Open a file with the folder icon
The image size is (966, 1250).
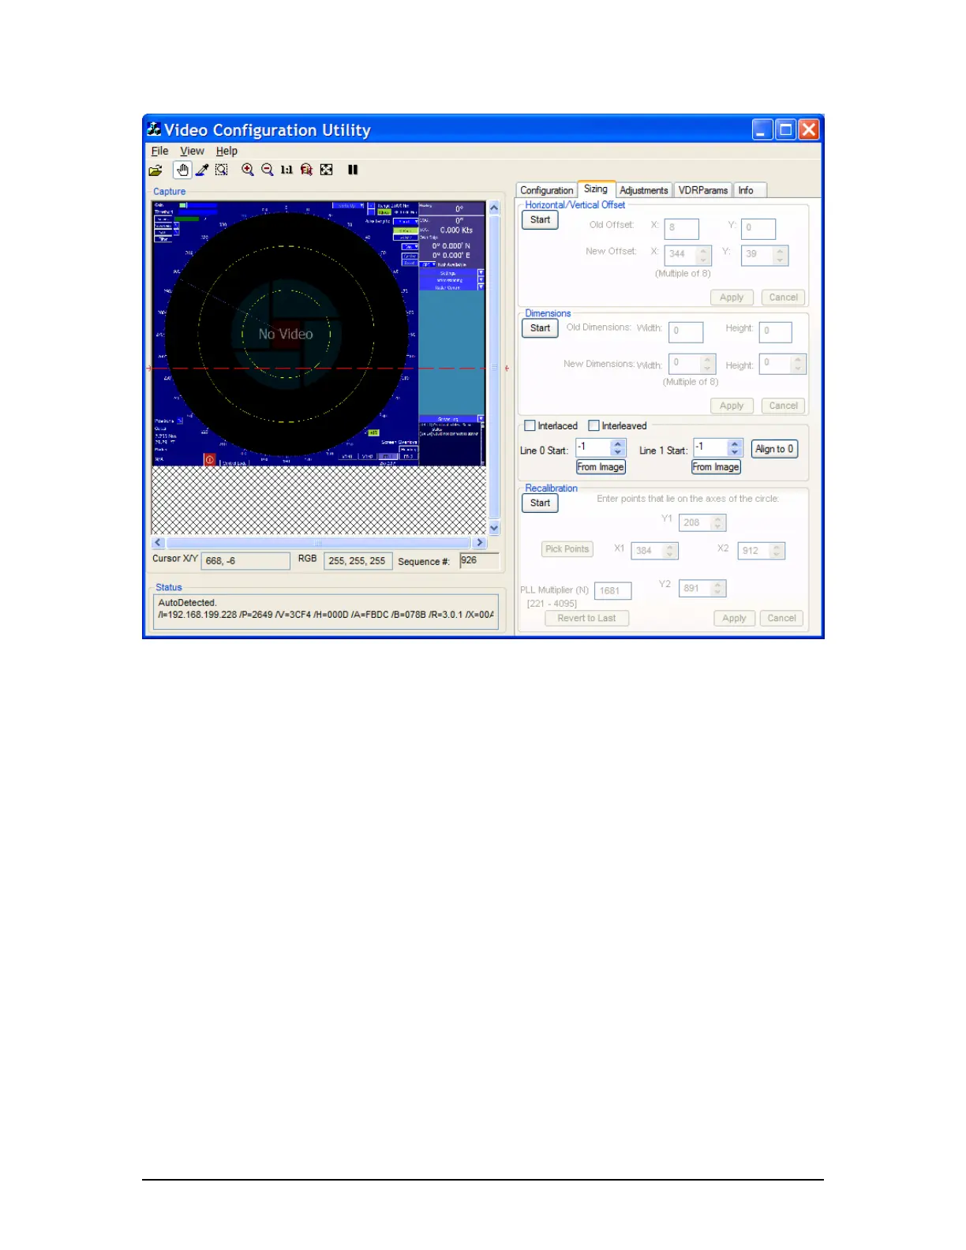(155, 170)
